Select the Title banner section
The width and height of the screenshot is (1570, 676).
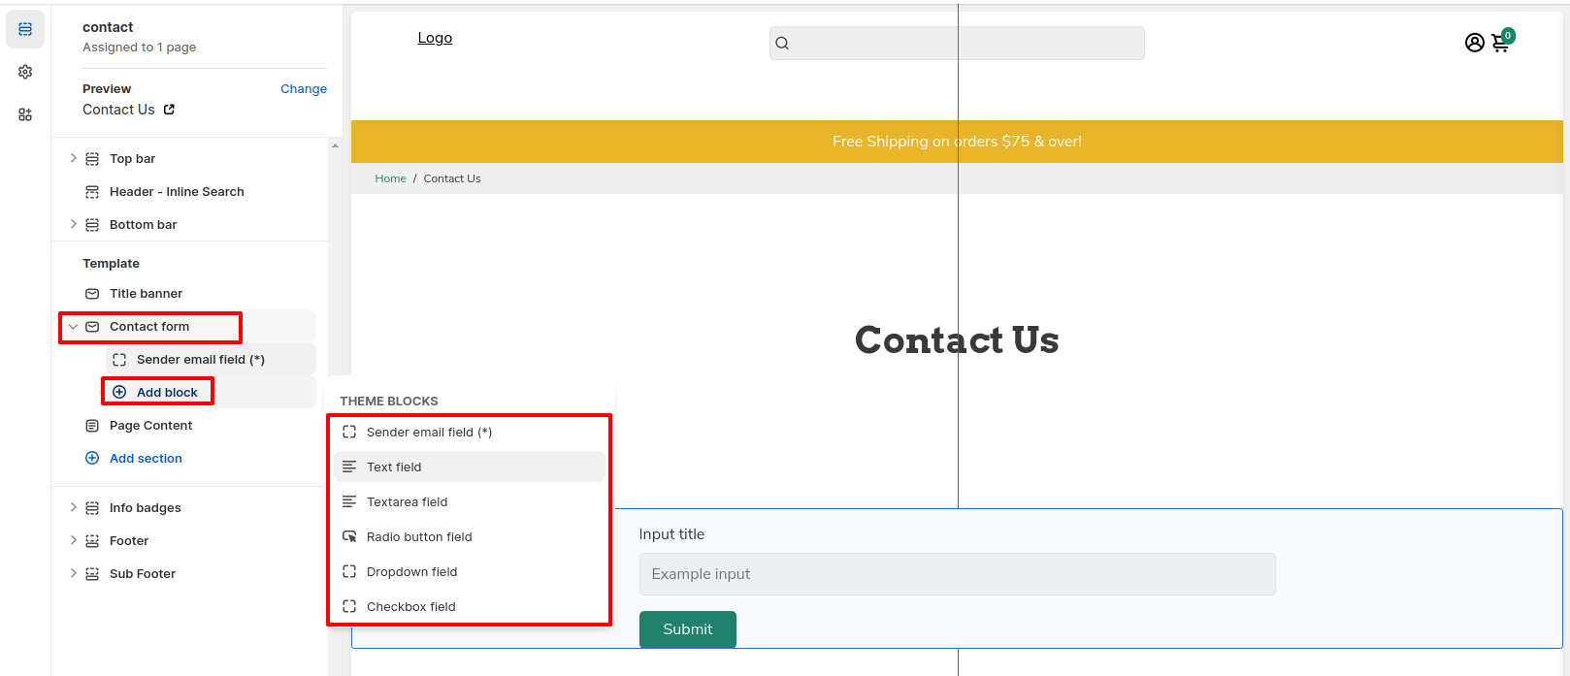pyautogui.click(x=146, y=293)
